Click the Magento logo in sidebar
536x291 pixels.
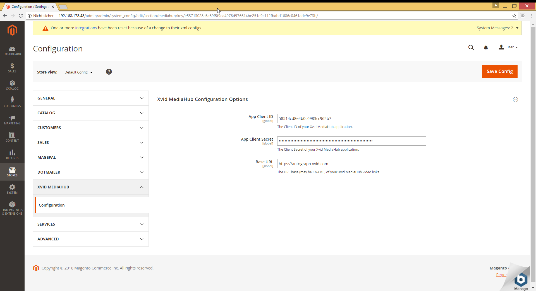pos(12,30)
